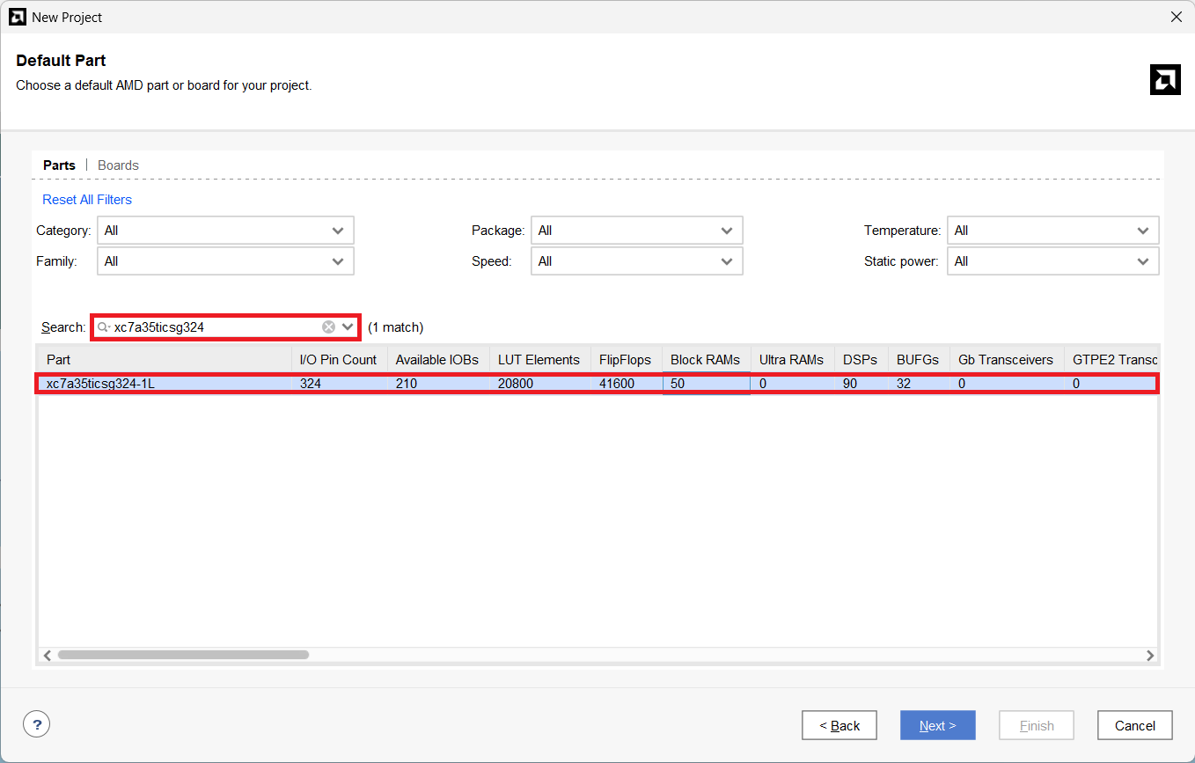Clear the search field with X icon

point(328,327)
